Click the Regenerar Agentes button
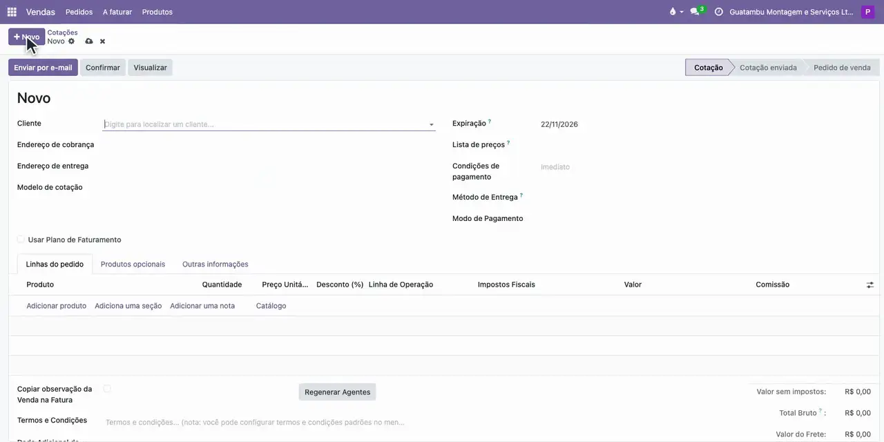884x442 pixels. point(337,392)
